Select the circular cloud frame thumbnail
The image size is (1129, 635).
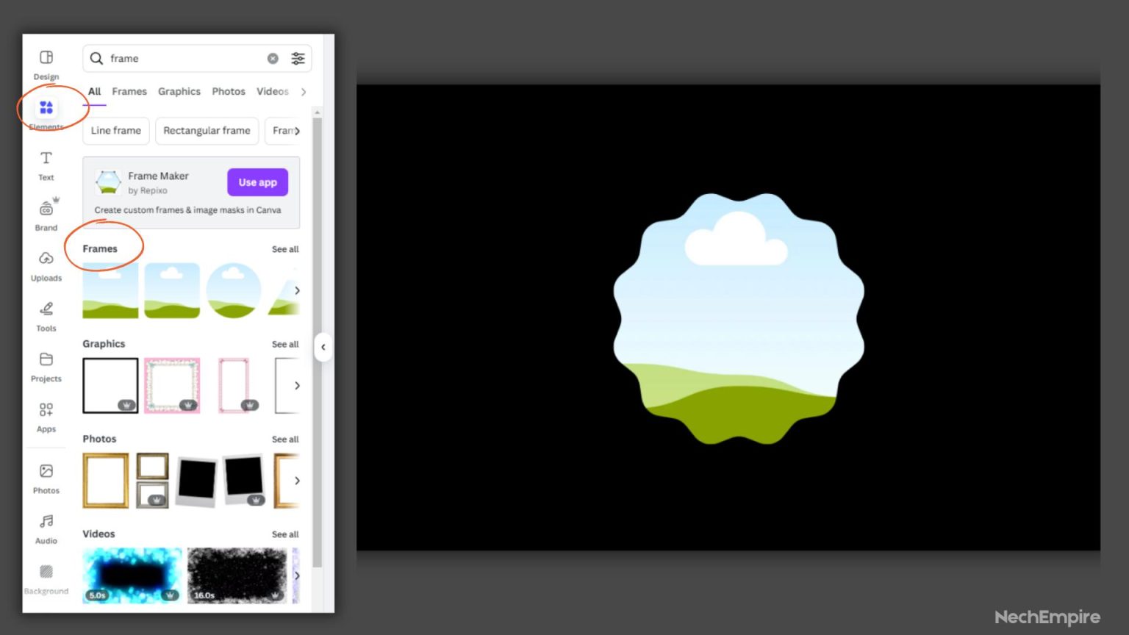(x=233, y=290)
